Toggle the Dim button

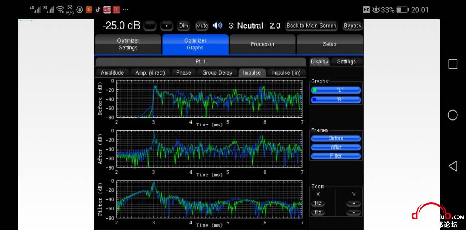pyautogui.click(x=183, y=26)
